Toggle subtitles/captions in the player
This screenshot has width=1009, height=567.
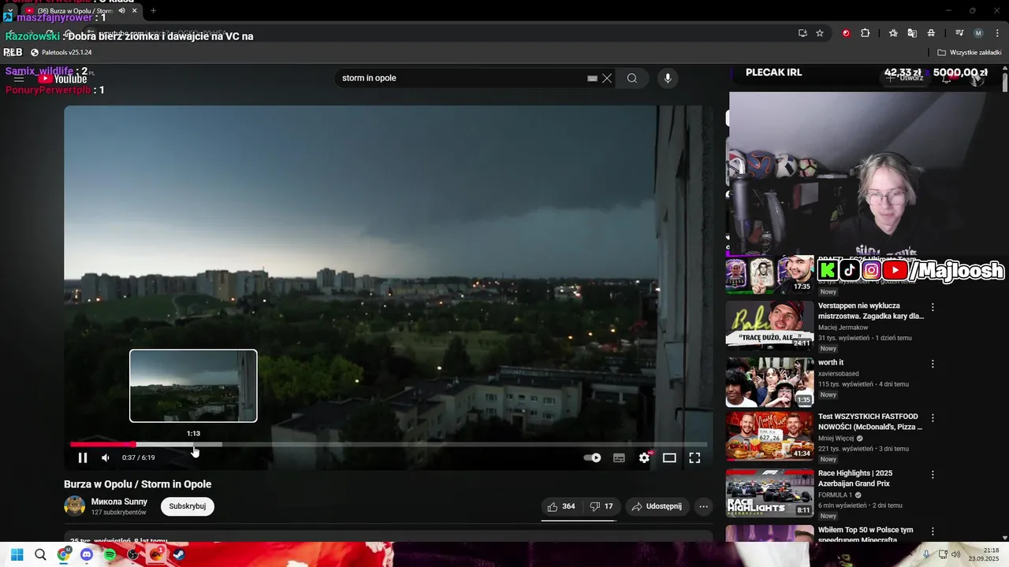click(619, 458)
